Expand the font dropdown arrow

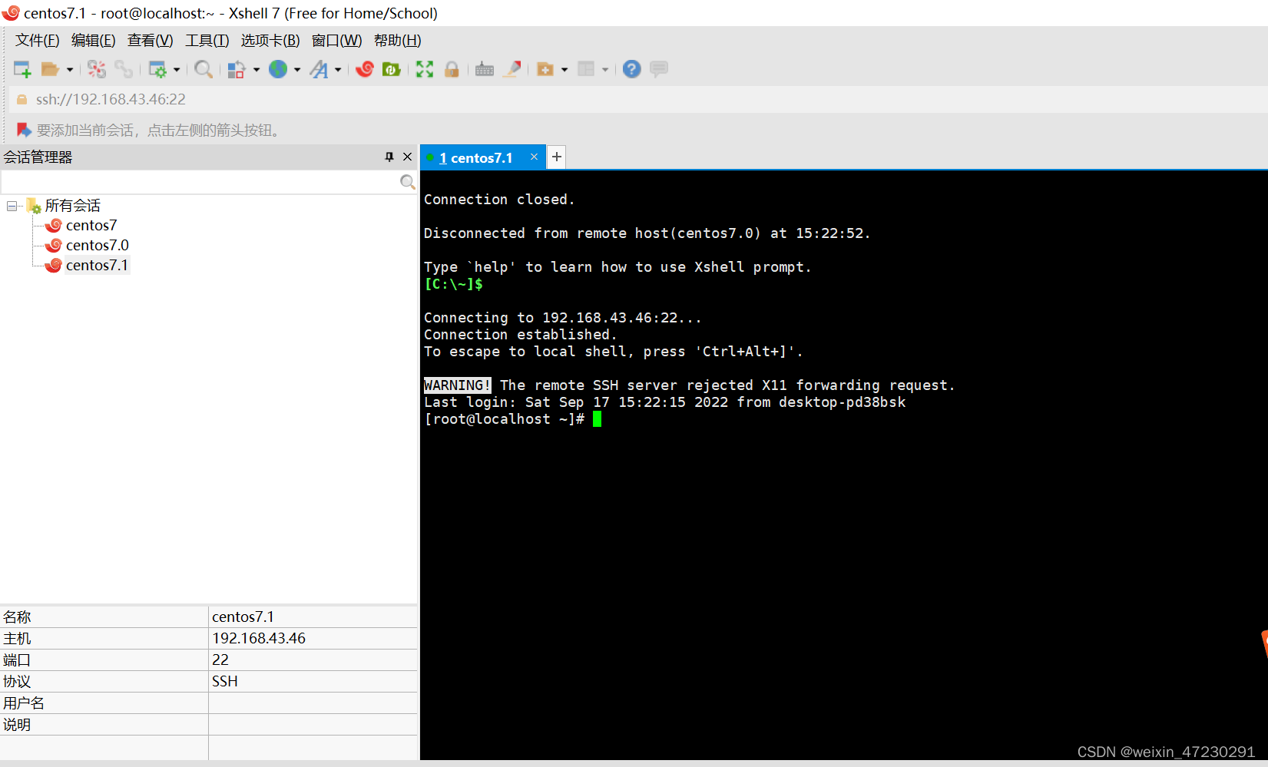[338, 69]
